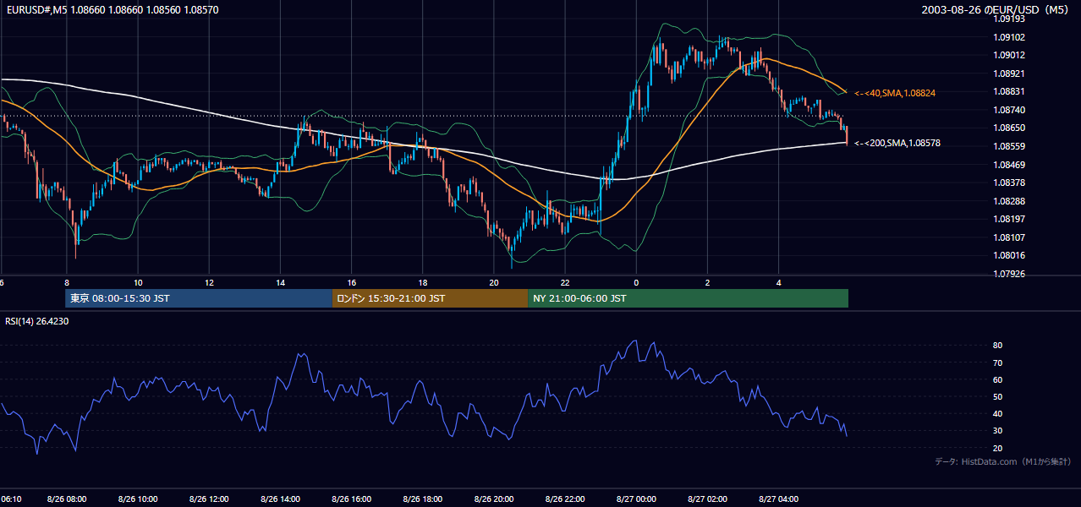
Task: Click price level 1.08469 on axis
Action: [1008, 165]
